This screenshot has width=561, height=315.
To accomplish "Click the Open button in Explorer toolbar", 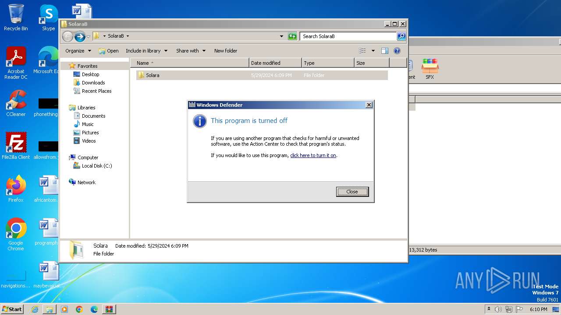I will (x=109, y=51).
